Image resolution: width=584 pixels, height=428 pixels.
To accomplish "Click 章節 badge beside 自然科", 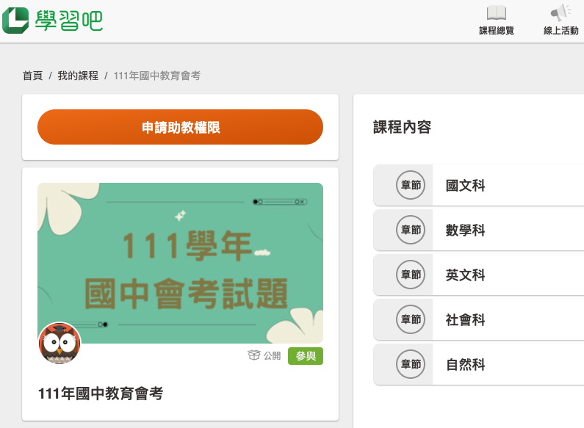I will point(411,363).
